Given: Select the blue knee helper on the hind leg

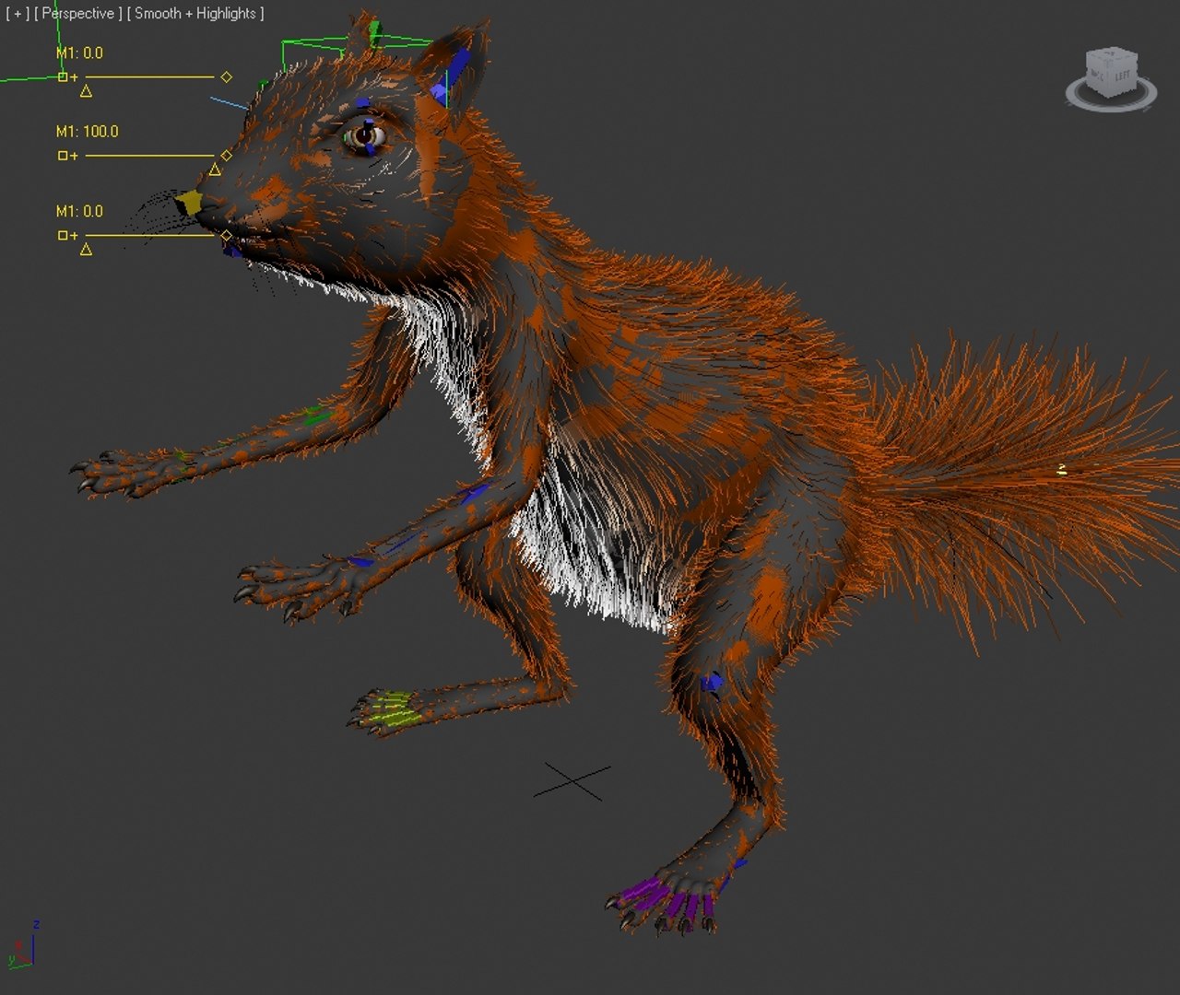Looking at the screenshot, I should pos(711,682).
